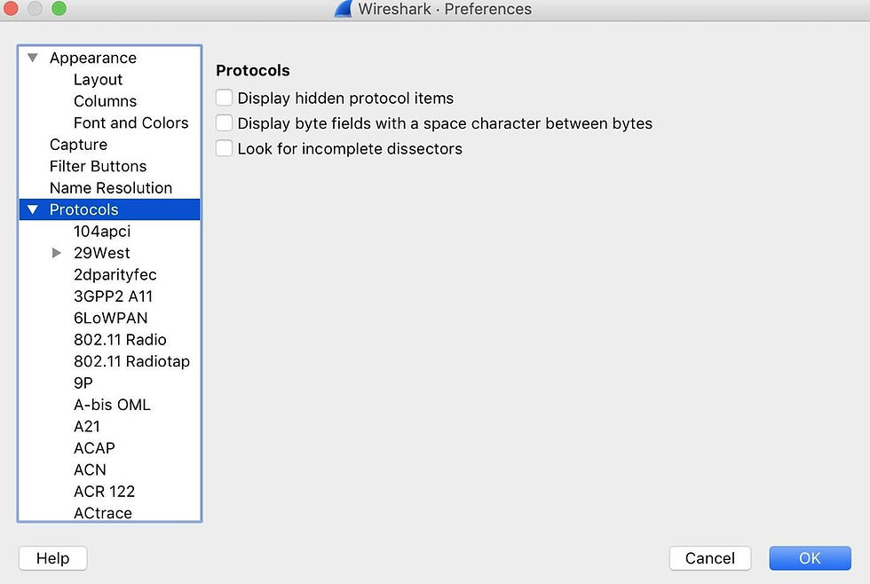Check Look for incomplete dissectors

224,148
